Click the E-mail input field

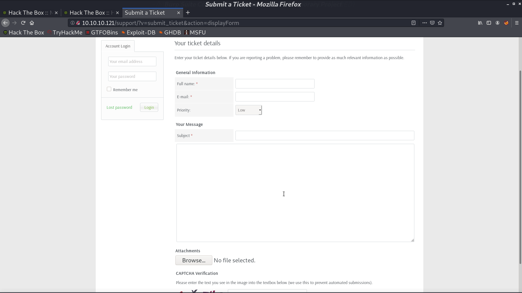(275, 97)
